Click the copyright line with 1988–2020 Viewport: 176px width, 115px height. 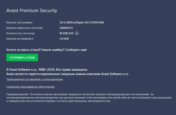pos(30,69)
